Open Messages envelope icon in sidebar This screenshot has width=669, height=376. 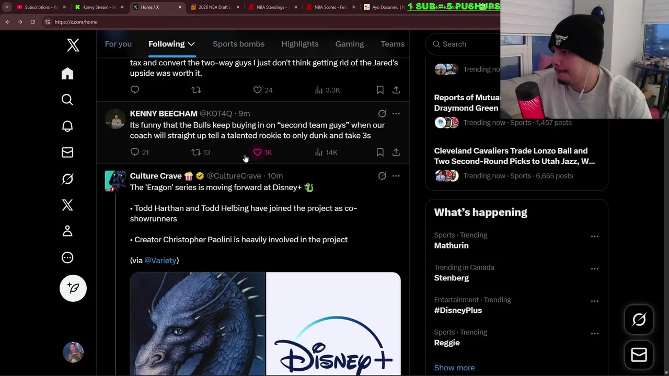pyautogui.click(x=67, y=152)
